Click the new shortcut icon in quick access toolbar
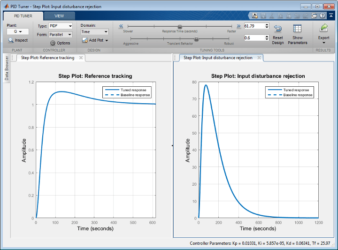 click(255, 15)
